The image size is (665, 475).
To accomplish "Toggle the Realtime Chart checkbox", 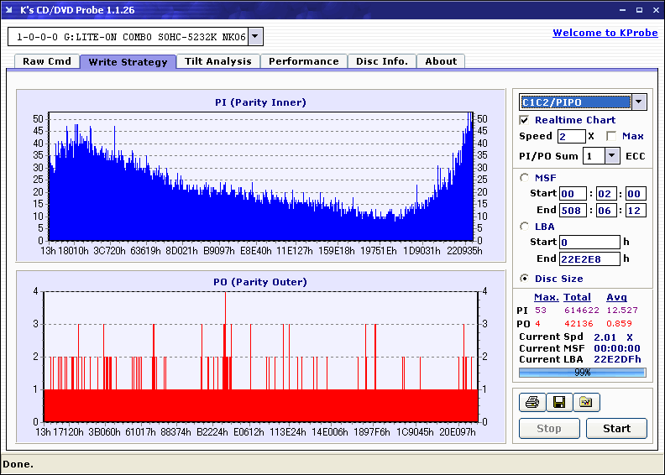I will [525, 120].
